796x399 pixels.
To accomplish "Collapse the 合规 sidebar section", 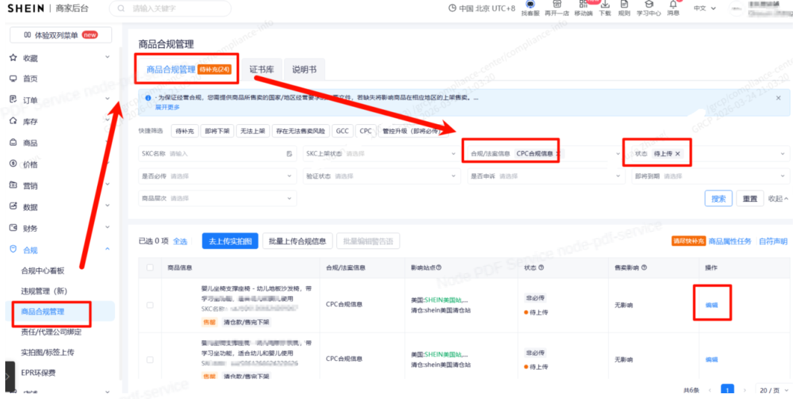I will [107, 250].
